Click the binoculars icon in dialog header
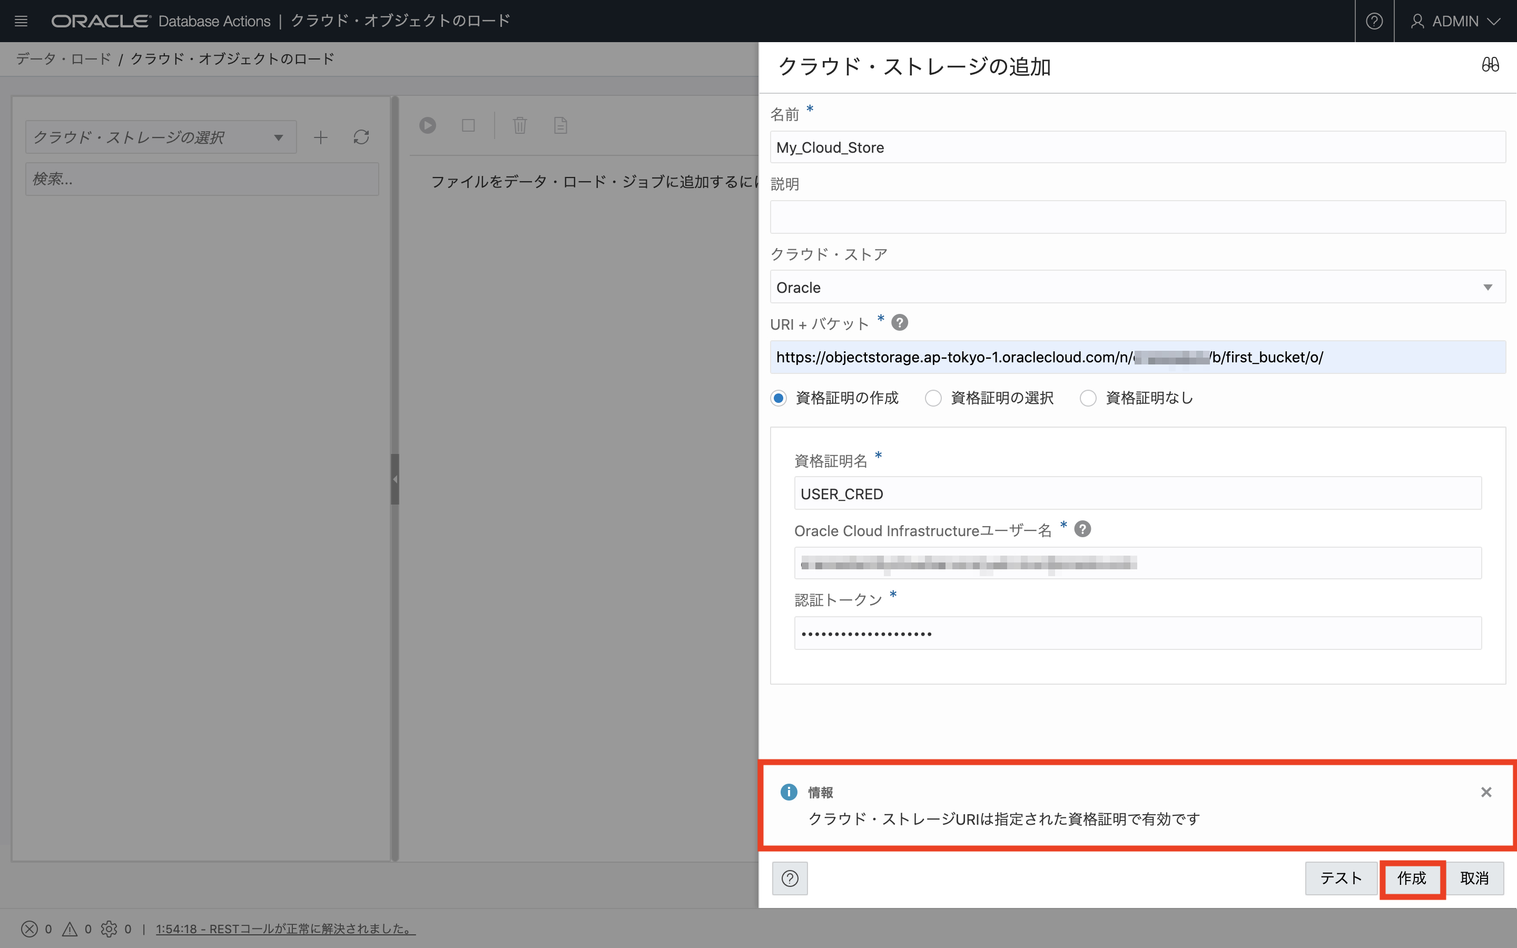The image size is (1517, 948). pyautogui.click(x=1490, y=65)
